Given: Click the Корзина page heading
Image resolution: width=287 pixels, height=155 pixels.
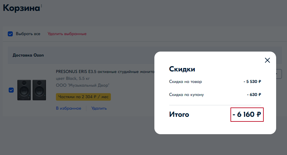Looking at the screenshot, I should click(21, 8).
